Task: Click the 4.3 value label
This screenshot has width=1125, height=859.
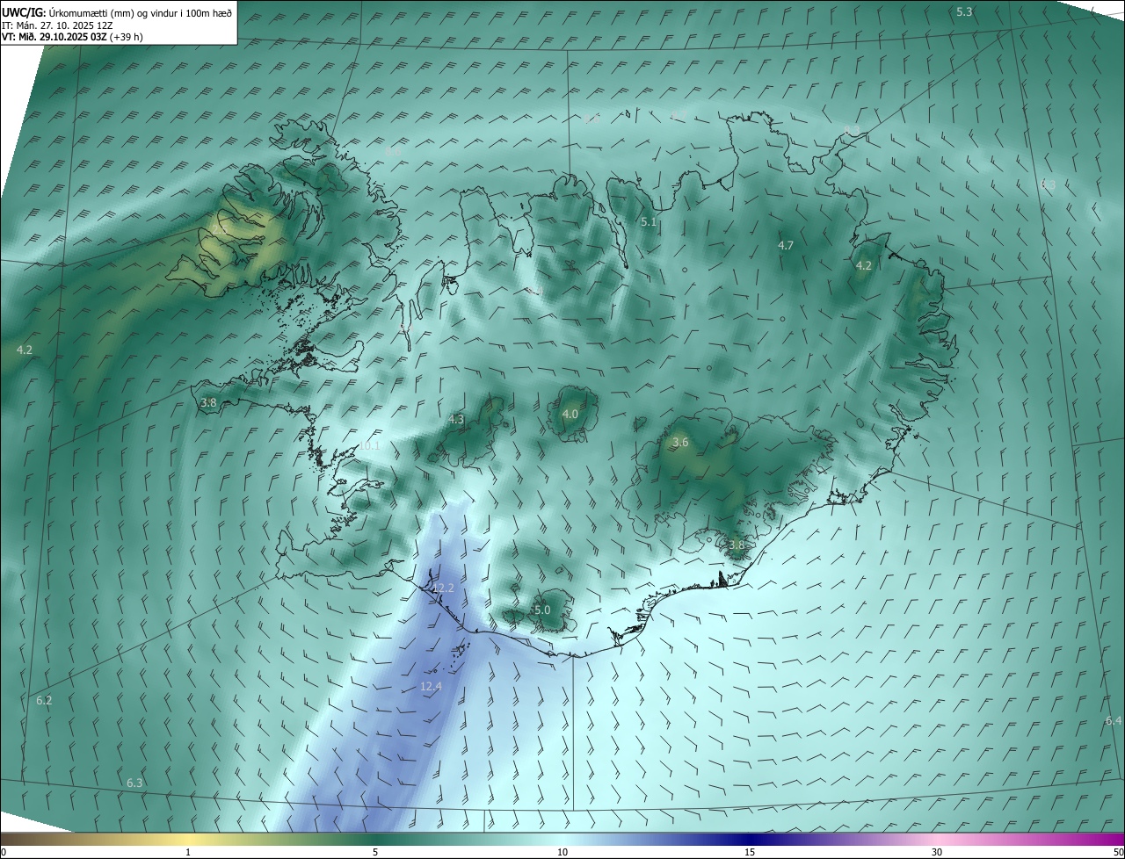Action: pos(455,419)
